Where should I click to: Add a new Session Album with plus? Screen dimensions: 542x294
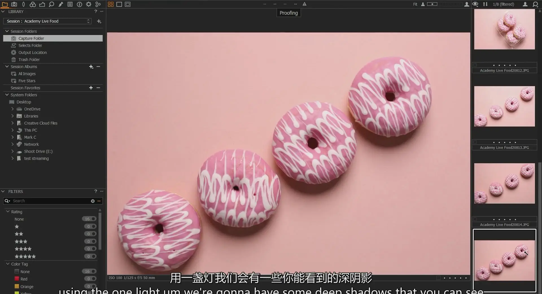tap(91, 67)
